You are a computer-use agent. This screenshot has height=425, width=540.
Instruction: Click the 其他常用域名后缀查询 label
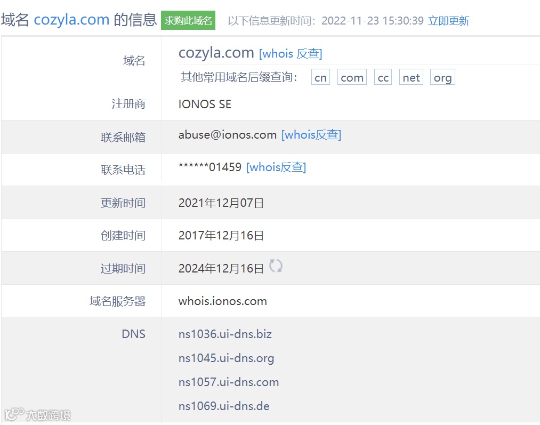pyautogui.click(x=239, y=77)
